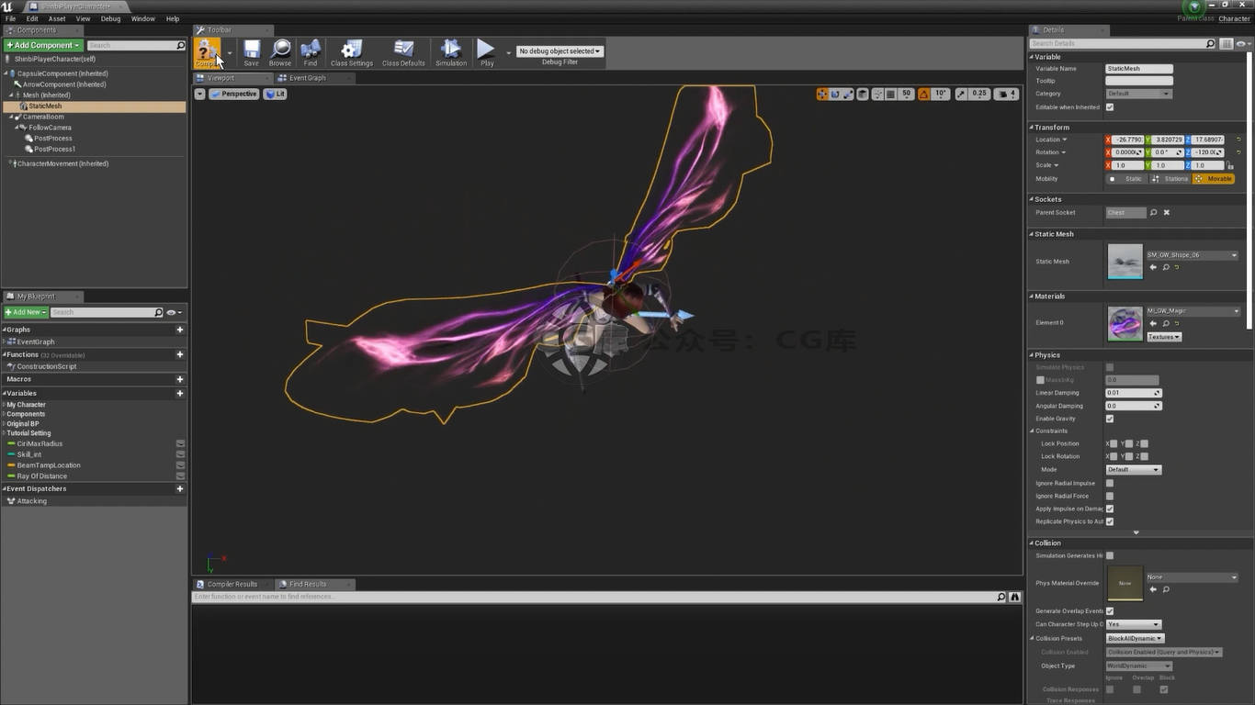Open Collision Presets BlockAllDynamic dropdown

tap(1135, 638)
